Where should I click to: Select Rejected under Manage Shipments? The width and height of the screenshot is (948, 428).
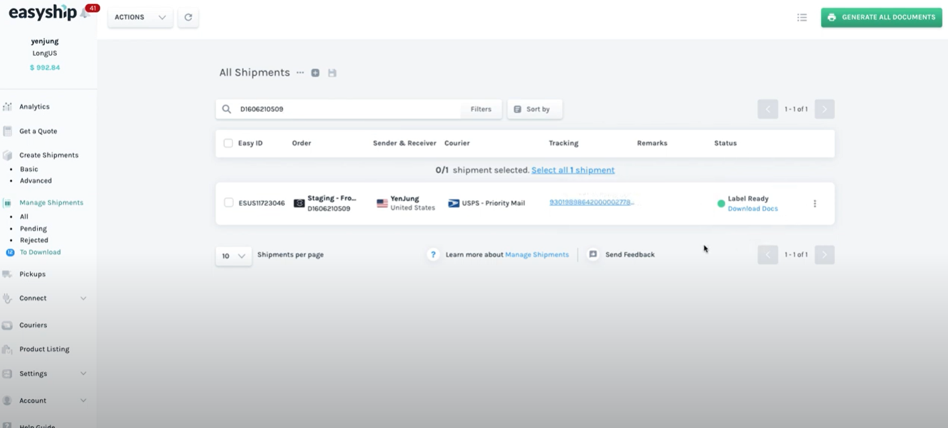pyautogui.click(x=34, y=240)
